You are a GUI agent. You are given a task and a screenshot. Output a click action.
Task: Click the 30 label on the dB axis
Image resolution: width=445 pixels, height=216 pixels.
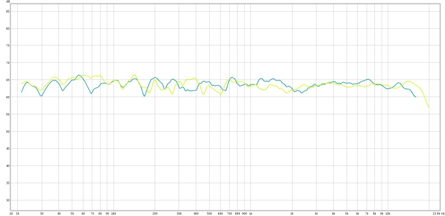point(8,200)
